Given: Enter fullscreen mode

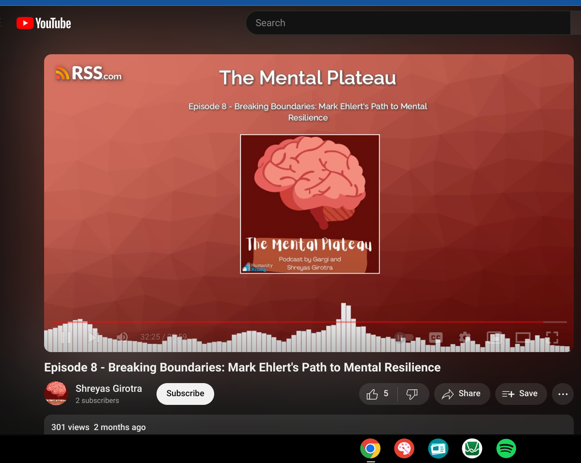Looking at the screenshot, I should pos(552,337).
